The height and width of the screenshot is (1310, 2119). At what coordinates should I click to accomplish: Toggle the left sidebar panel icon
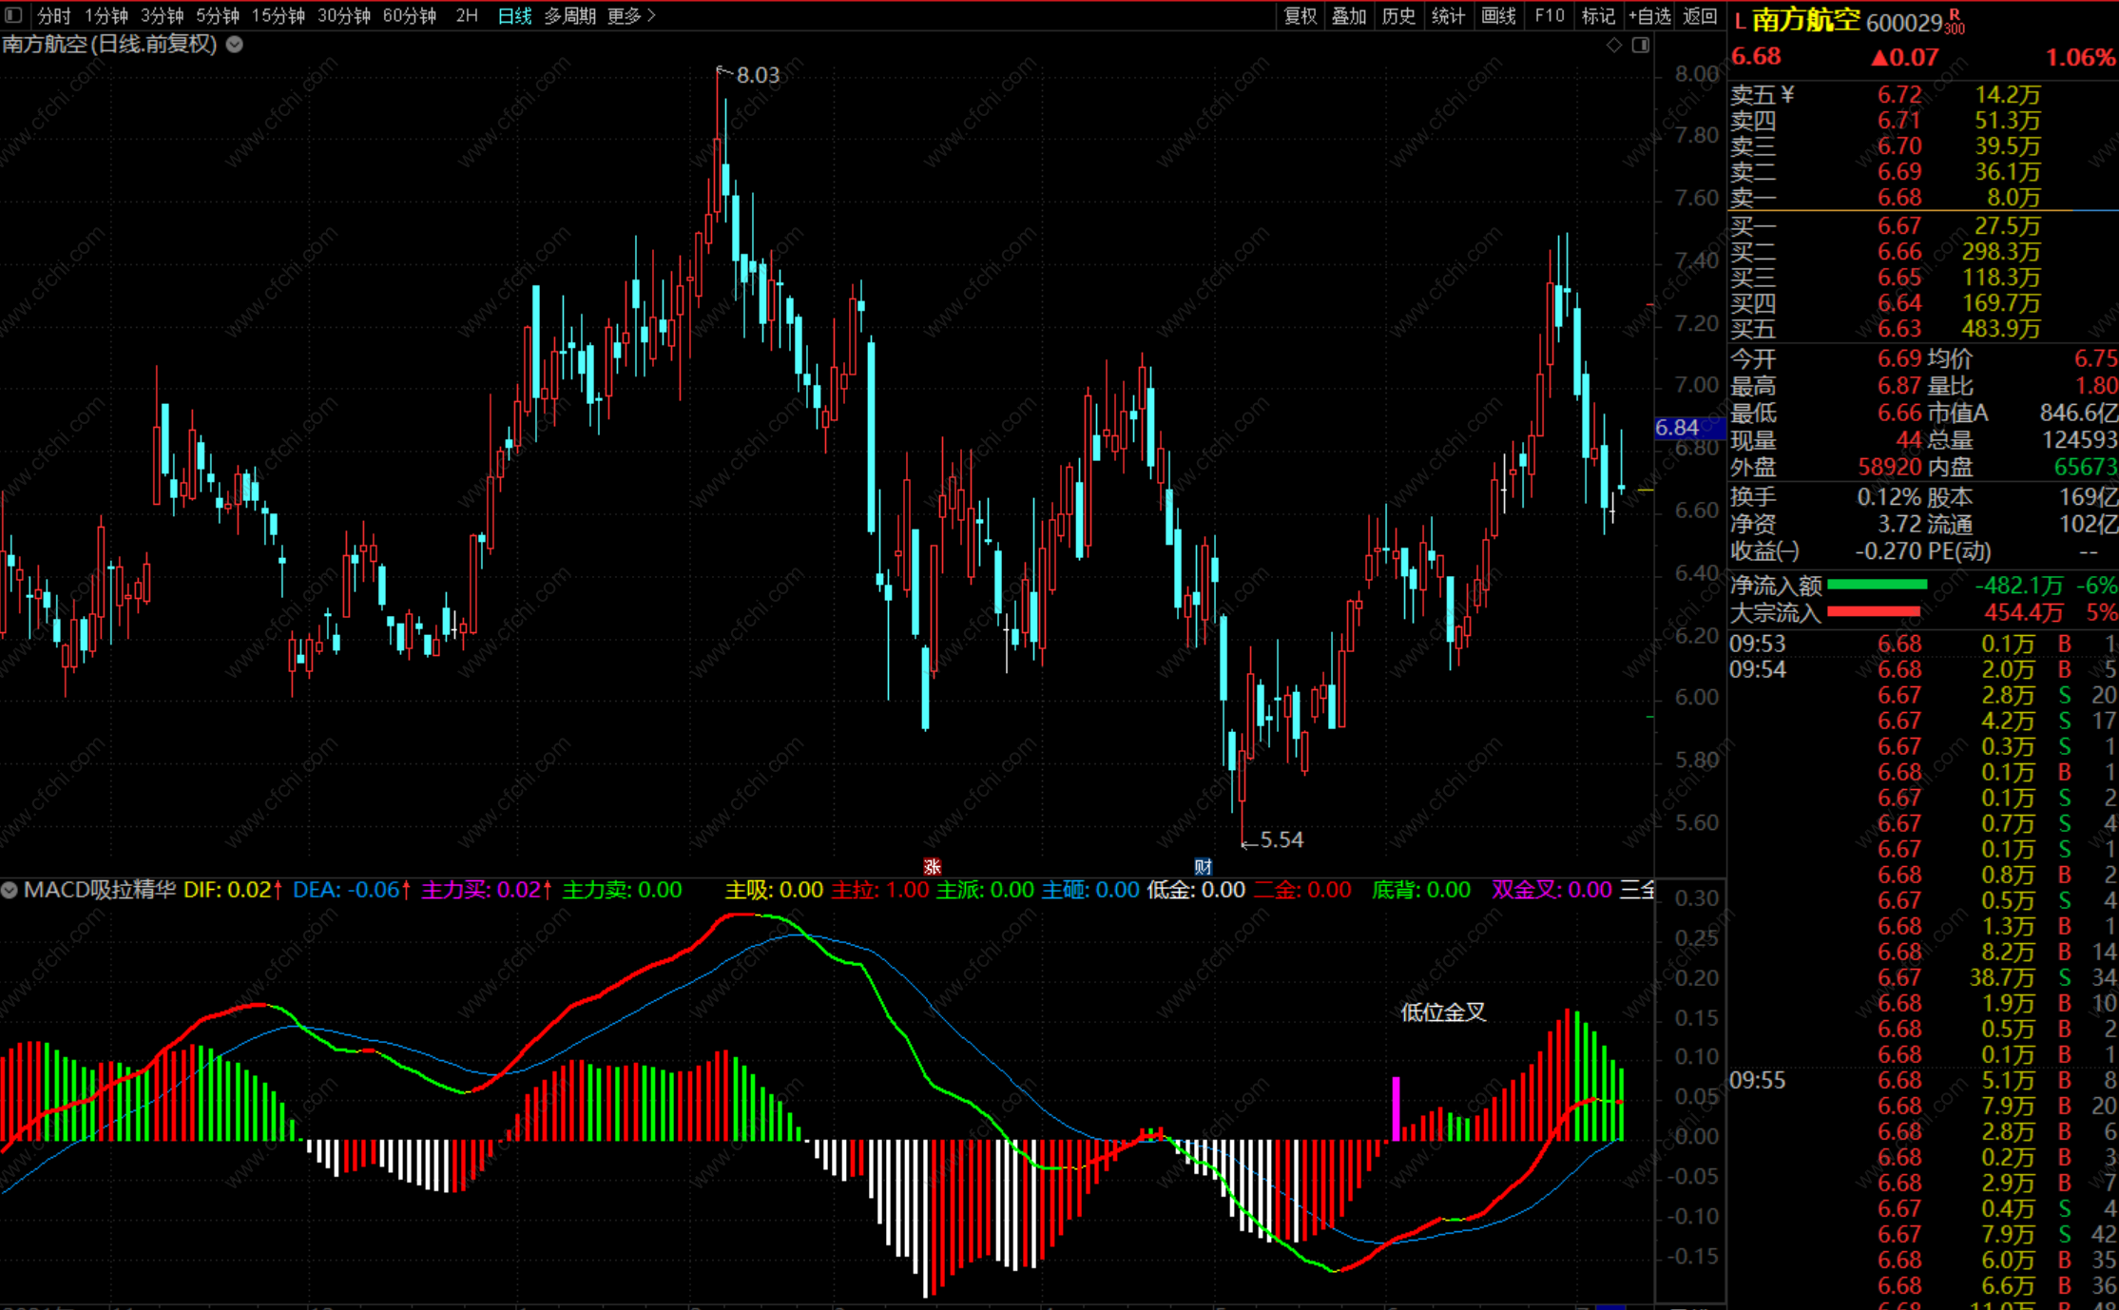pos(13,15)
